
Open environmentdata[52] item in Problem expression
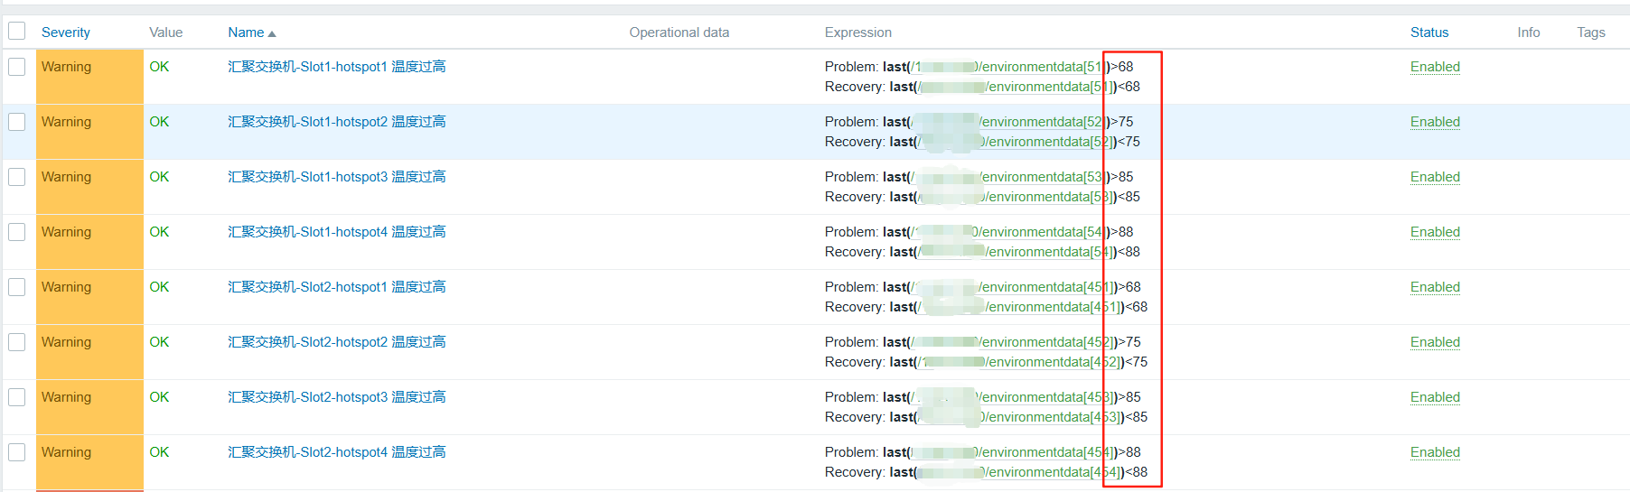1039,122
